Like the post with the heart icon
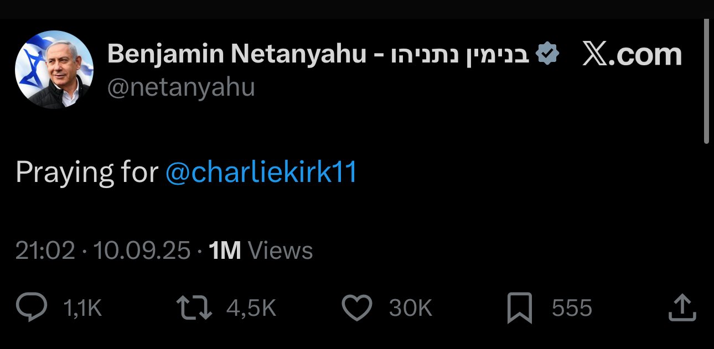714x349 pixels. click(x=358, y=308)
